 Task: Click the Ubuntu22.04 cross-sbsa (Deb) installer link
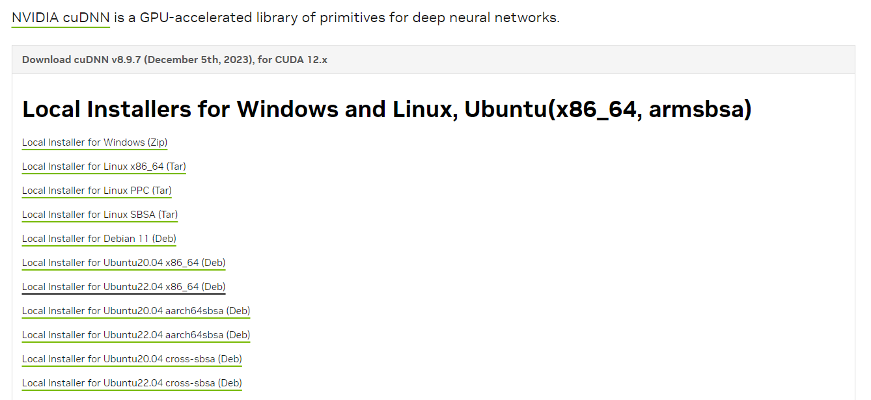pos(131,383)
